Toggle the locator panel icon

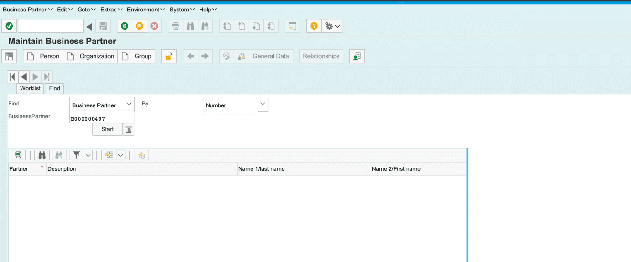(x=9, y=56)
